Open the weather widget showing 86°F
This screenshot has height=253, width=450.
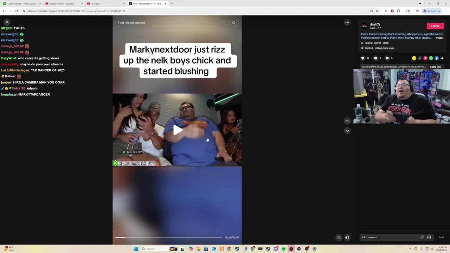8,248
